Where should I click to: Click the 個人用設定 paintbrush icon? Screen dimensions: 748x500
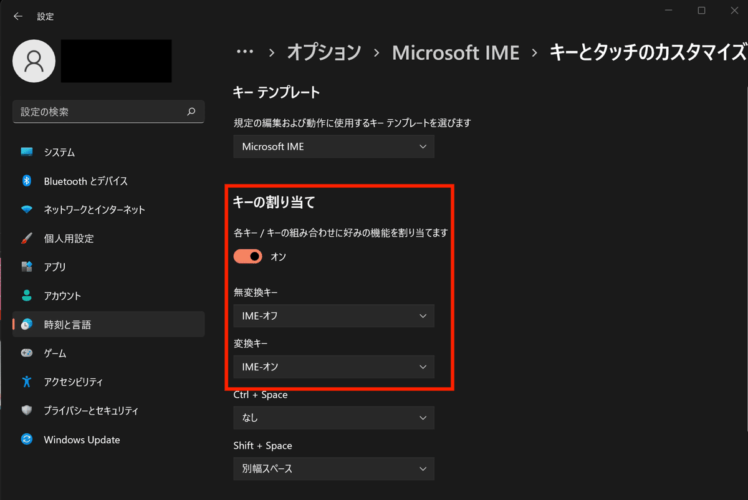27,238
